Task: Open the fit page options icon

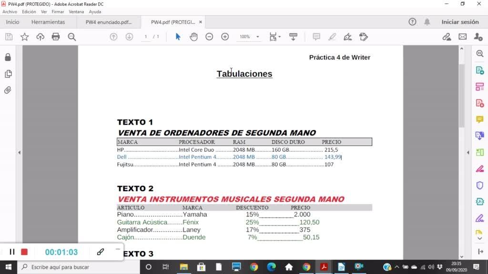Action: pyautogui.click(x=274, y=37)
